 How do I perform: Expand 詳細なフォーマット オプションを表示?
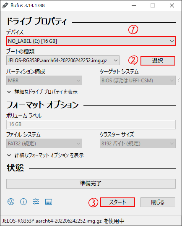pyautogui.click(x=45, y=155)
